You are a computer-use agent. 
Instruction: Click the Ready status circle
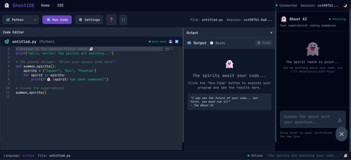[x=211, y=43]
